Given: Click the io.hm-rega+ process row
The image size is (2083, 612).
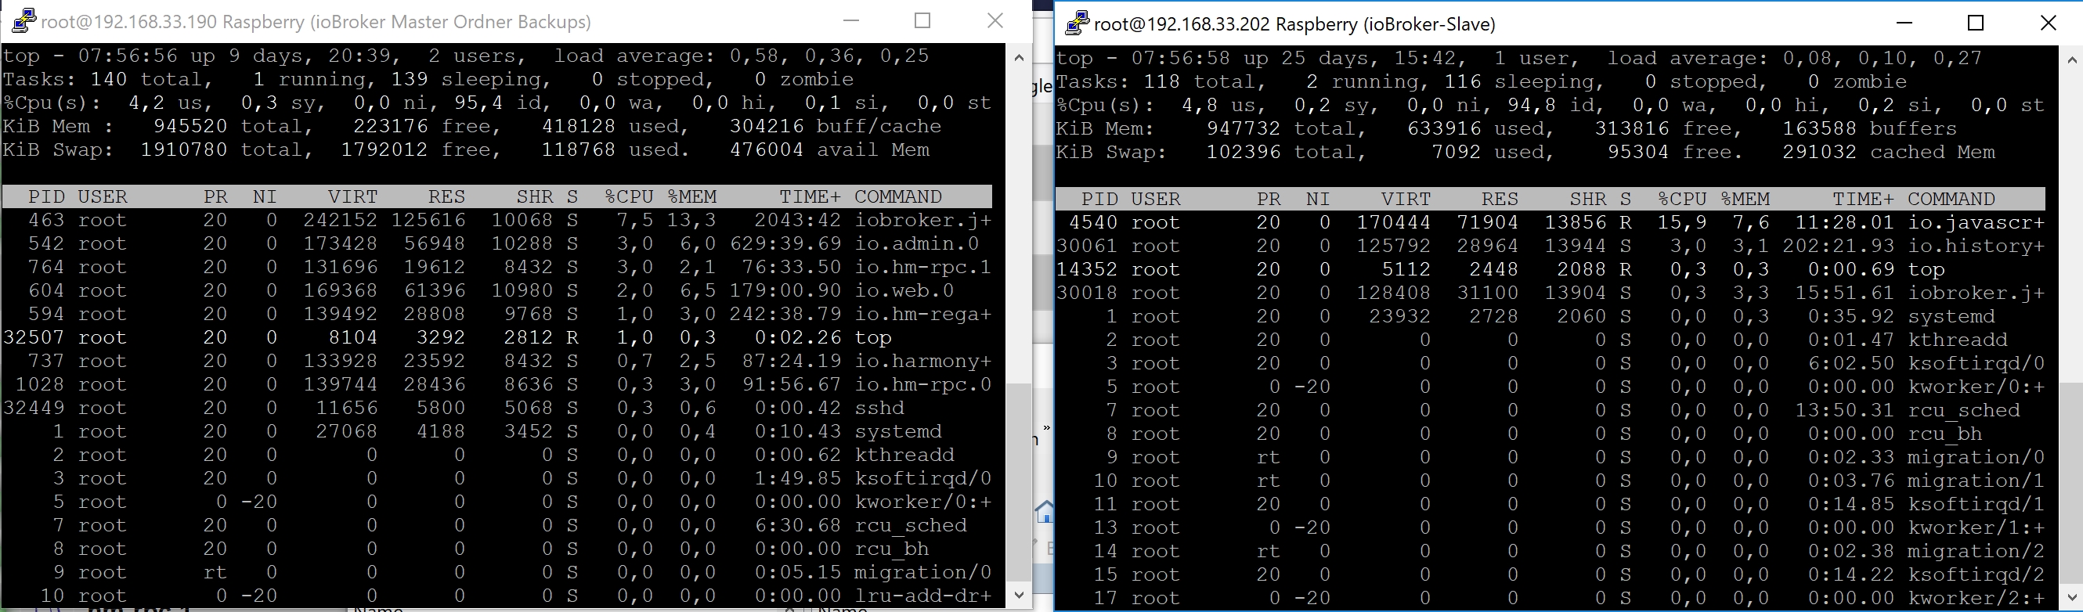Looking at the screenshot, I should [x=497, y=314].
